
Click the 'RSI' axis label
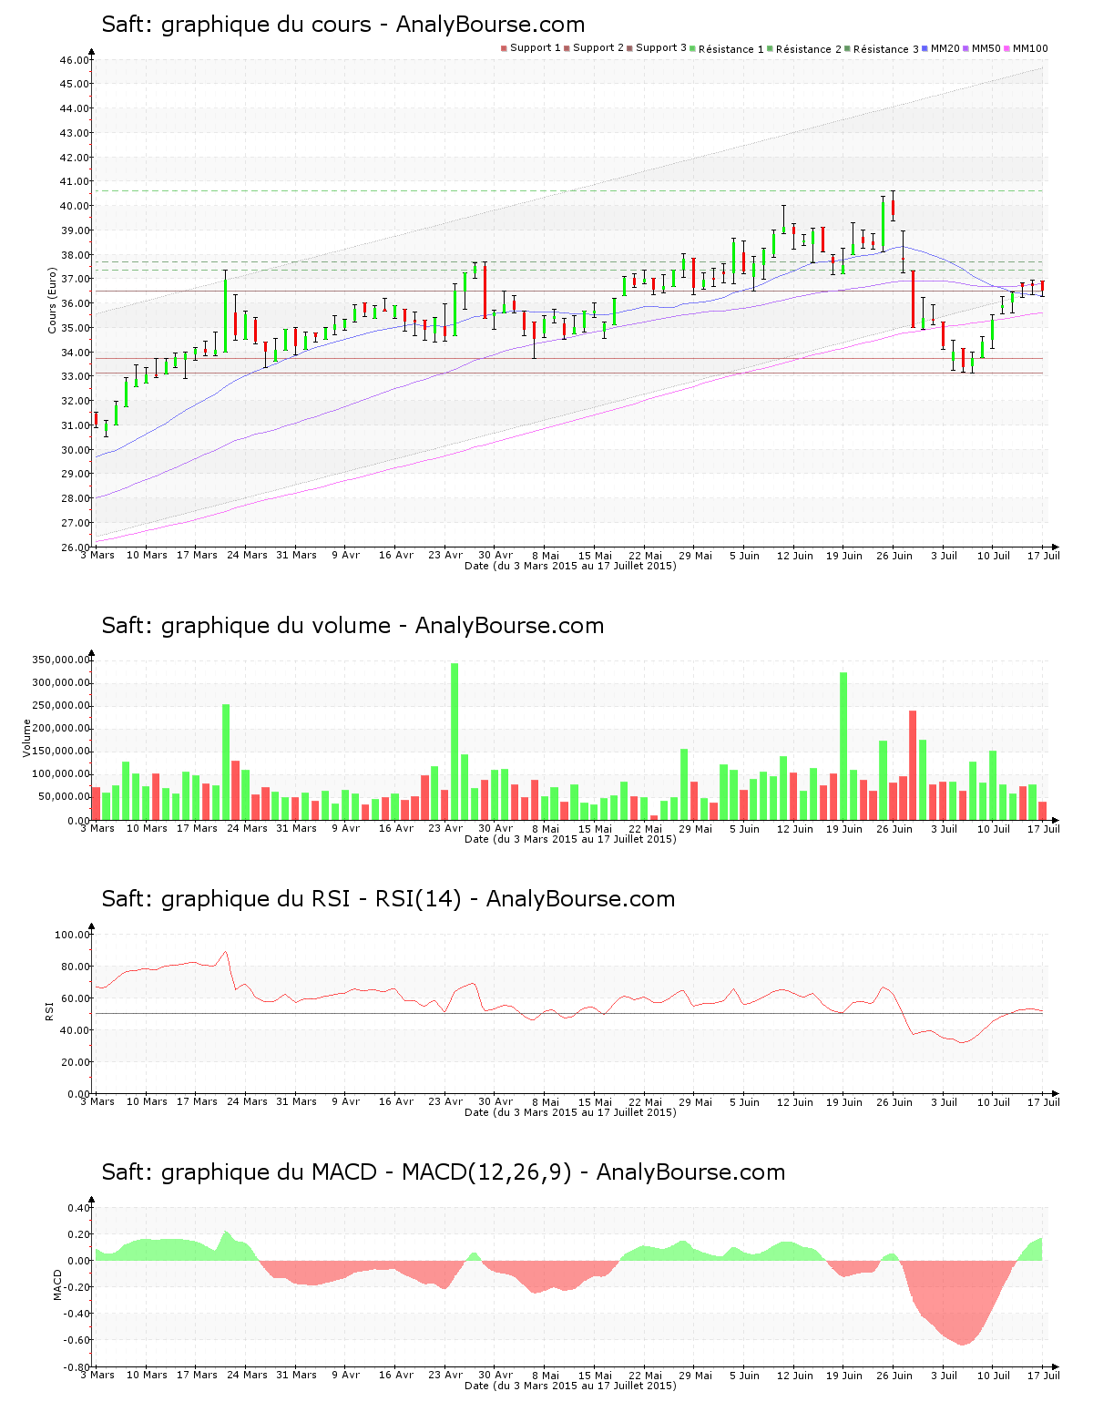tap(49, 1010)
